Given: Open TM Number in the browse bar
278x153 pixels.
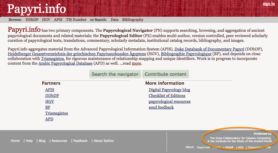Looking at the screenshot, I should 76,20.
